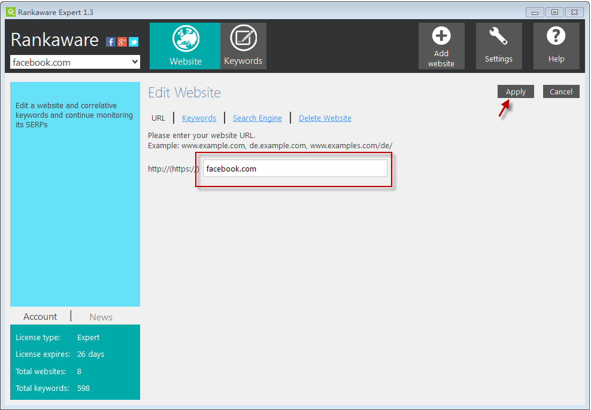This screenshot has height=410, width=591.
Task: Click the 'Please enter your website URL.' text
Action: point(201,135)
